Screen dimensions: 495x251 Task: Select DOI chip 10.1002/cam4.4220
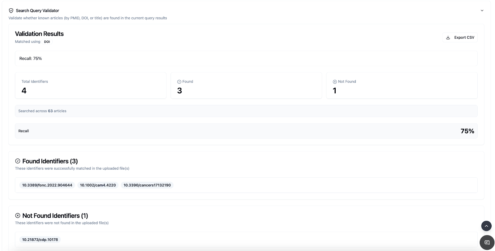pyautogui.click(x=98, y=185)
